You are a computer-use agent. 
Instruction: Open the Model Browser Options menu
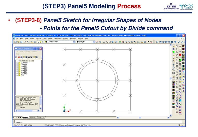pos(34,52)
